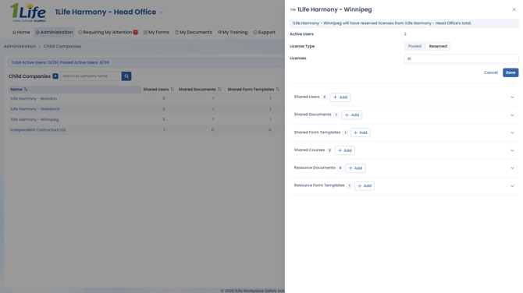Open the Support menu item
Image resolution: width=523 pixels, height=293 pixels.
pyautogui.click(x=264, y=32)
